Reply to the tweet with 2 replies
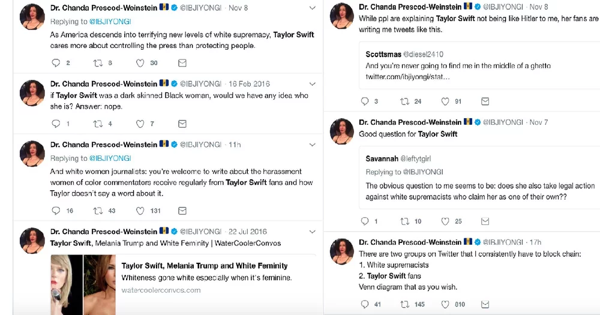This screenshot has width=600, height=315. point(56,62)
